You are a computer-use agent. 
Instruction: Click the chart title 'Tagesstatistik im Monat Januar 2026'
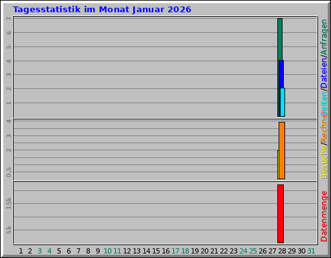(x=102, y=10)
